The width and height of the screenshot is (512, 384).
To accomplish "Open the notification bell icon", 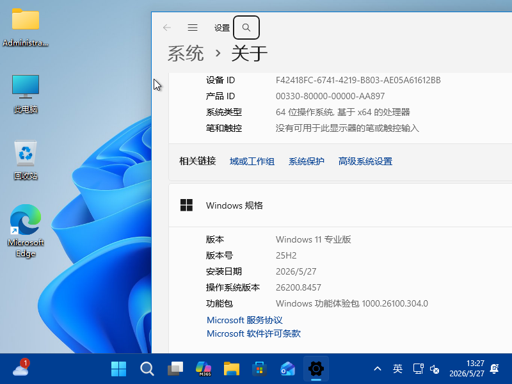I will tap(494, 369).
